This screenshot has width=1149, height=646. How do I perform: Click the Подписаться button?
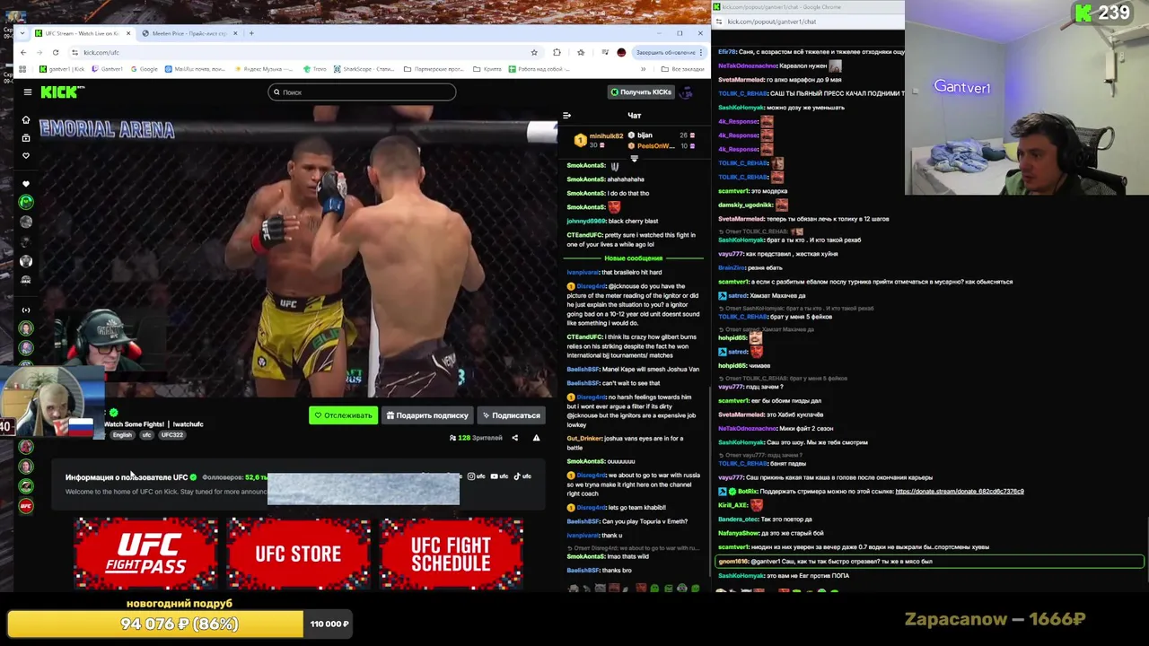click(511, 415)
